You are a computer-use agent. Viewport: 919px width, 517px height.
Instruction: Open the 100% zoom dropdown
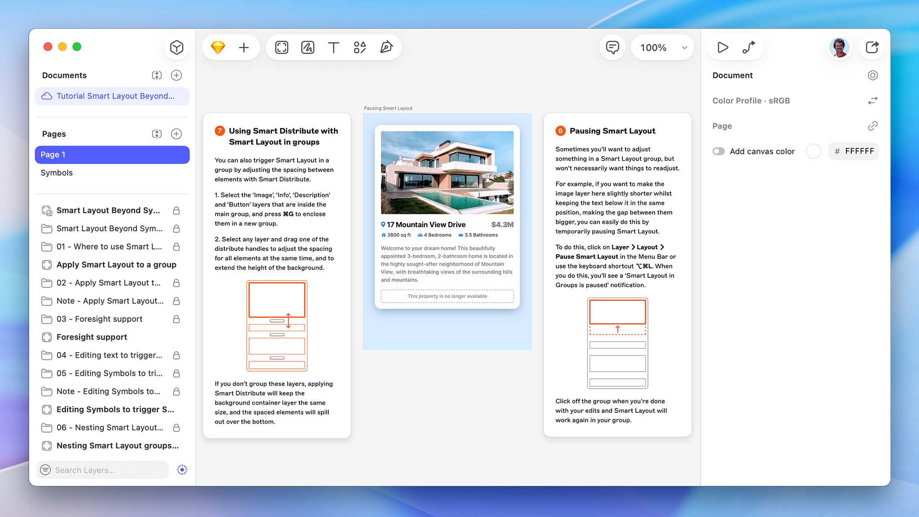663,47
